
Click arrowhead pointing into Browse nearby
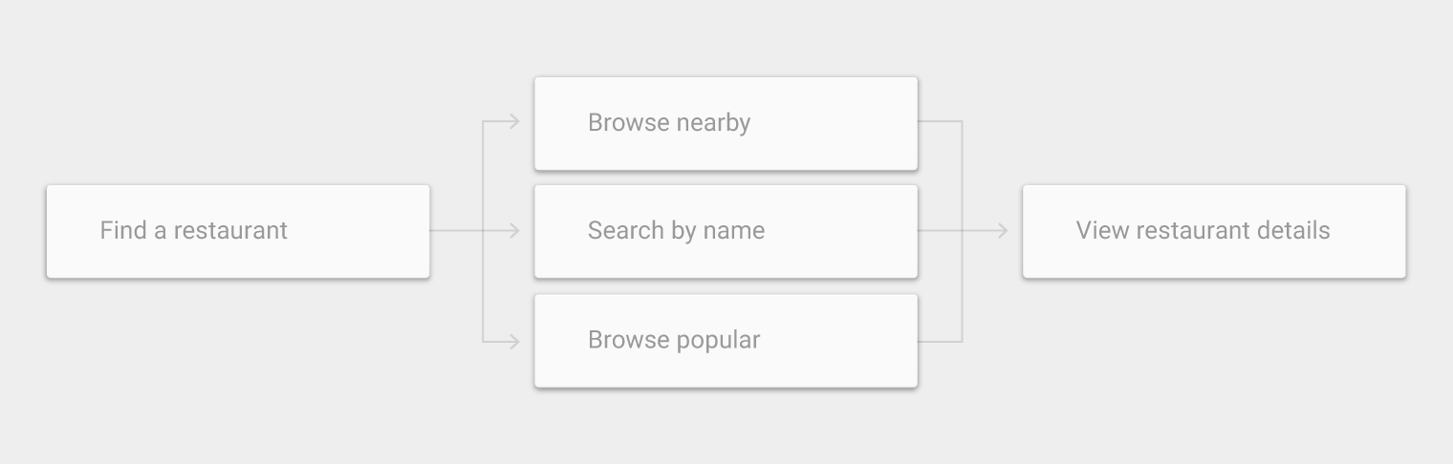point(515,121)
